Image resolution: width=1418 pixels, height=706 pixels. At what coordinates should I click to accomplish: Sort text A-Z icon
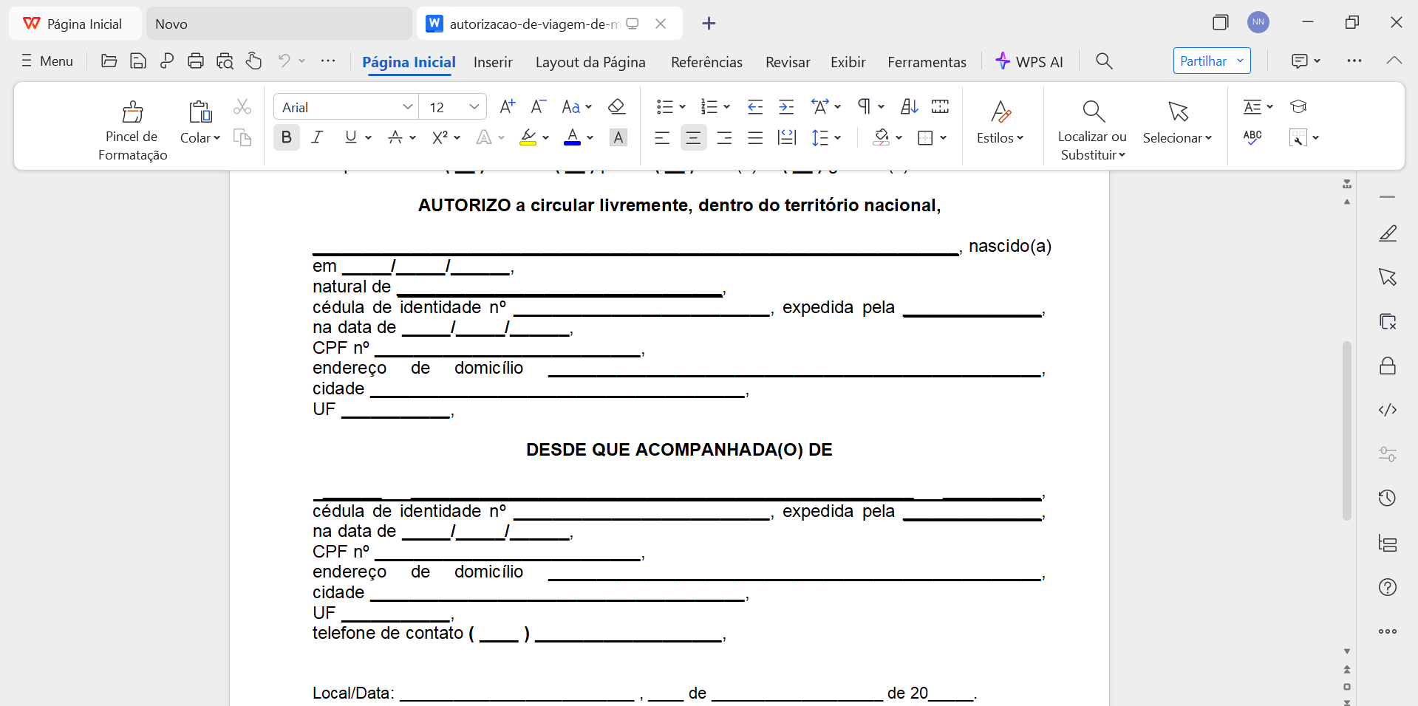(910, 107)
